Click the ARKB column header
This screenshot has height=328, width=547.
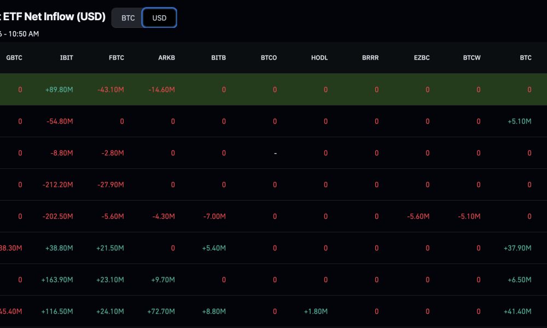pyautogui.click(x=166, y=58)
